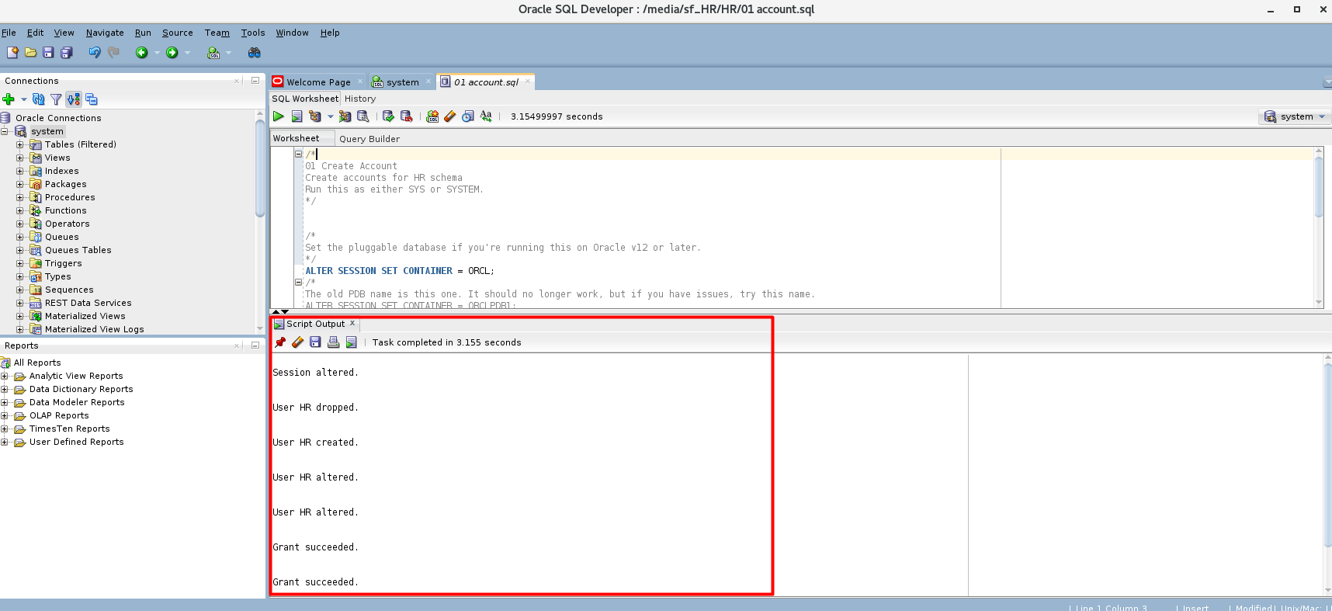Screen dimensions: 1332x611
Task: Click the green Run Statement play icon
Action: click(279, 116)
